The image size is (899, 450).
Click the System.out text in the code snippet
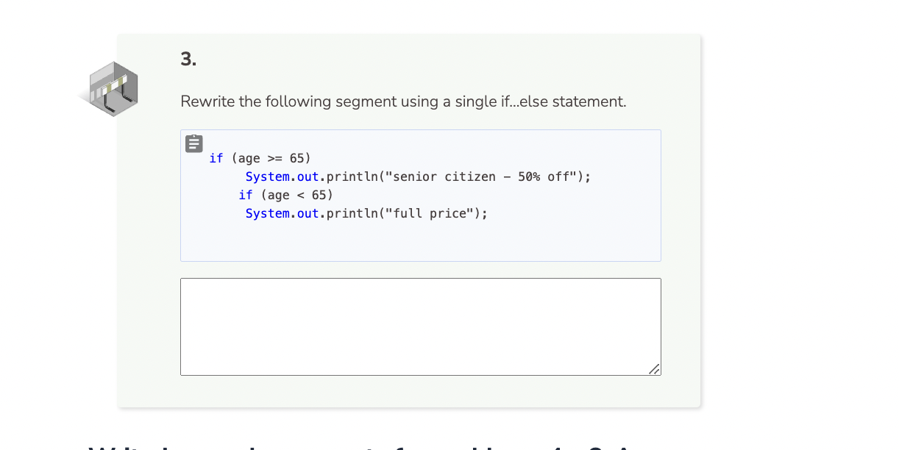[282, 176]
